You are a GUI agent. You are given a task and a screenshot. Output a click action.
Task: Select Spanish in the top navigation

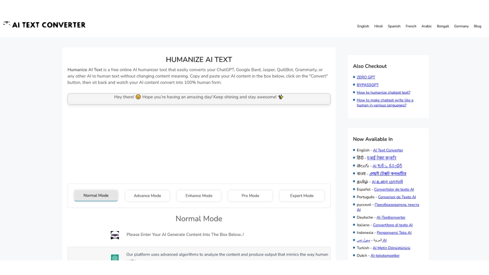pyautogui.click(x=394, y=26)
